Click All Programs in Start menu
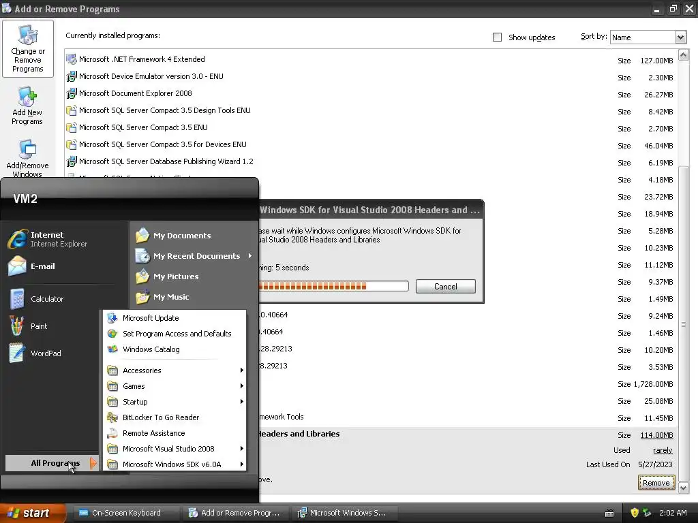Image resolution: width=698 pixels, height=523 pixels. click(52, 463)
